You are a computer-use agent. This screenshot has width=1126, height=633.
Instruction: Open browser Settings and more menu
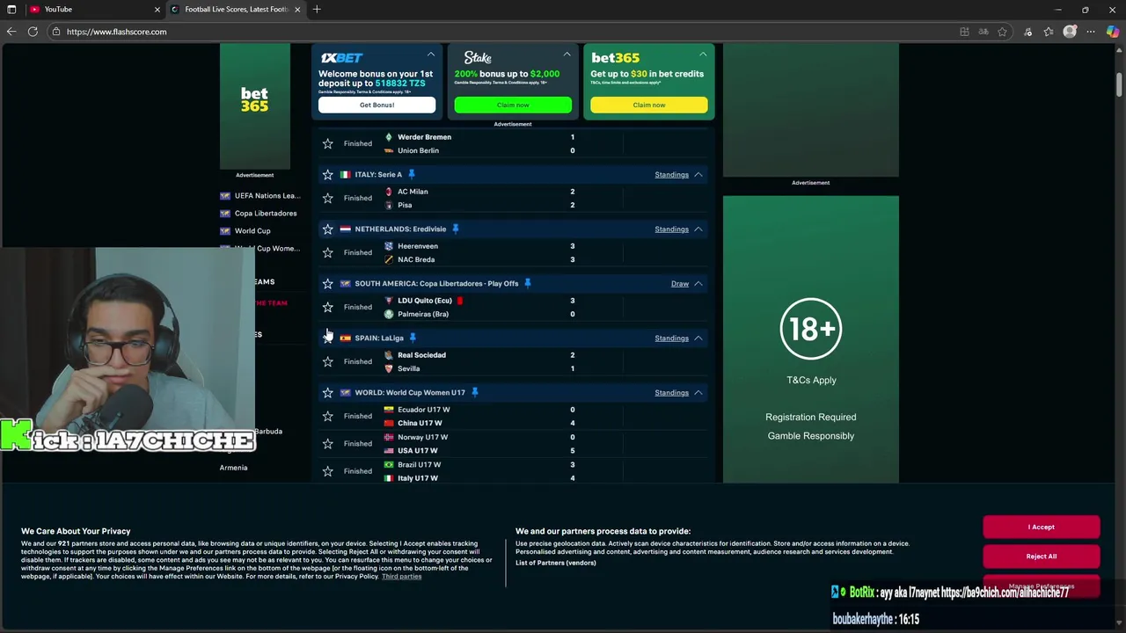coord(1092,32)
